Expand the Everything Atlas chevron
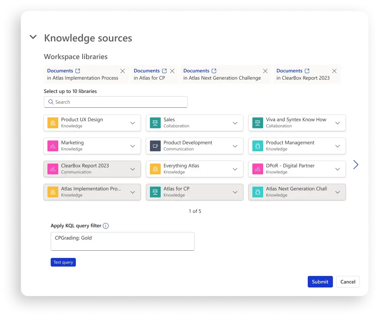This screenshot has height=317, width=380. 235,169
